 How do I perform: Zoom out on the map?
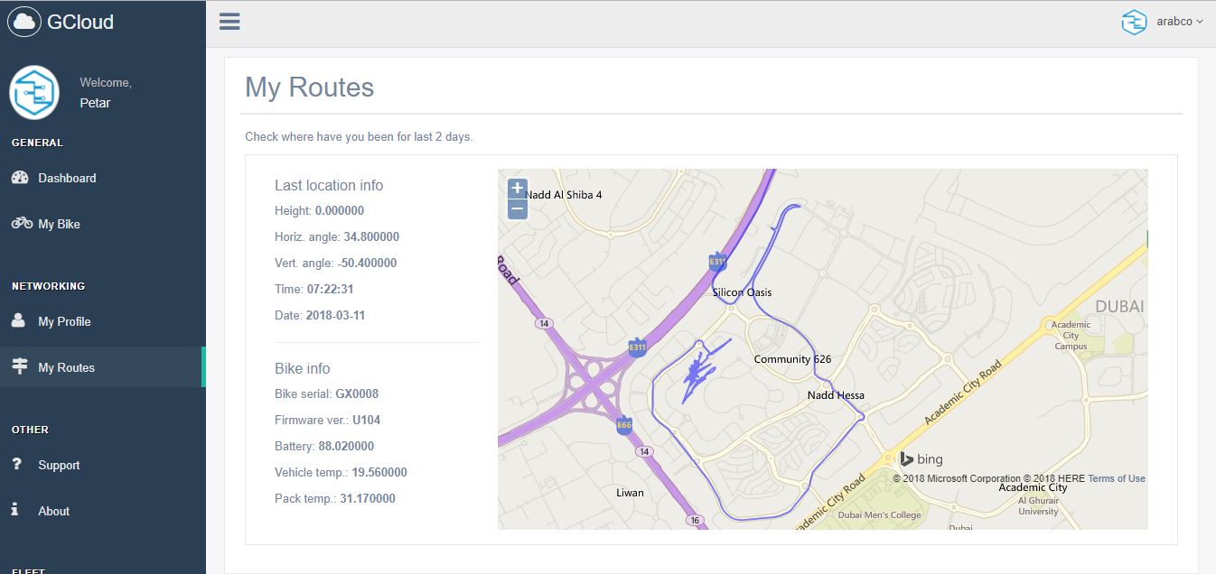[x=517, y=209]
